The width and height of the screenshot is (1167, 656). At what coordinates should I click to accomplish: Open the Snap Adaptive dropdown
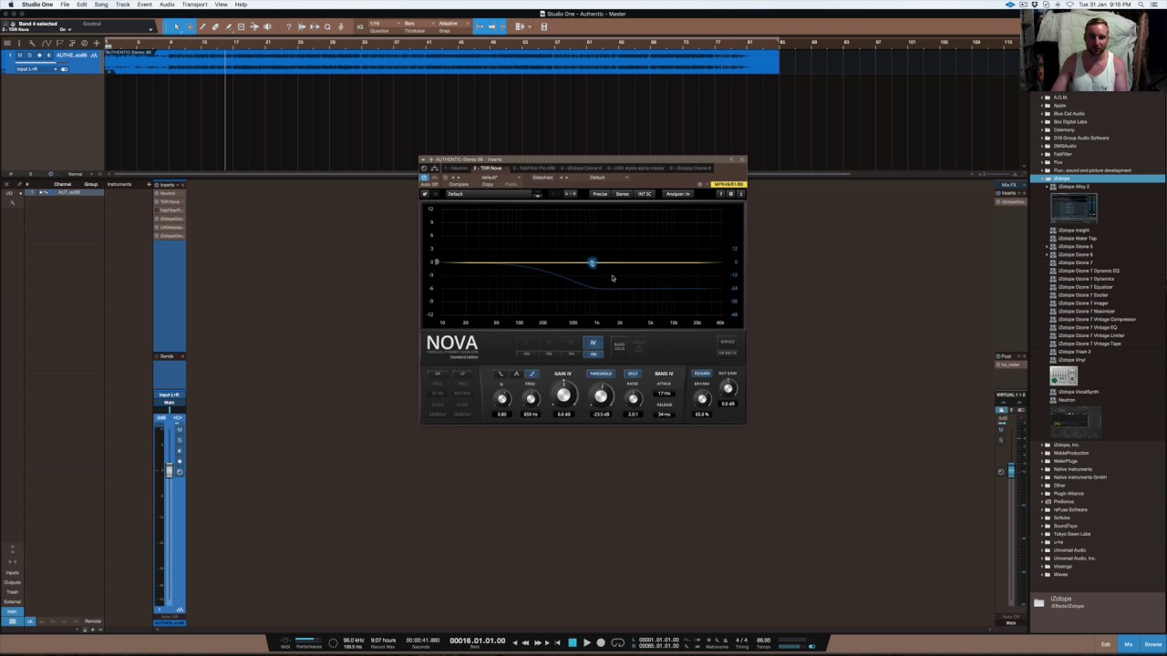(x=454, y=24)
